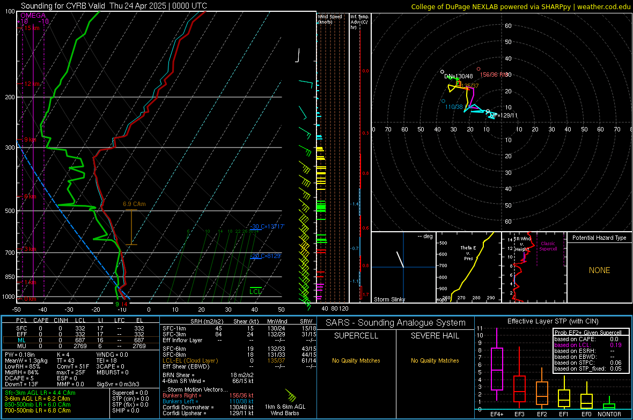Click the 3 km height marker
The width and height of the screenshot is (633, 420).
[x=30, y=249]
